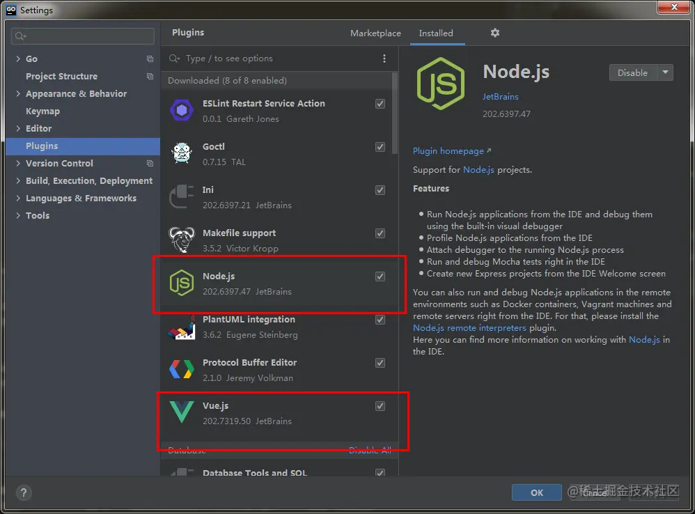The image size is (695, 514).
Task: Close the Settings dialog window
Action: (673, 7)
